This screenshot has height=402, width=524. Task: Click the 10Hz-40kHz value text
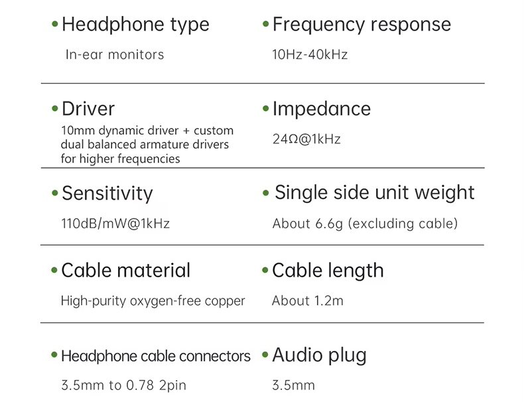(310, 55)
